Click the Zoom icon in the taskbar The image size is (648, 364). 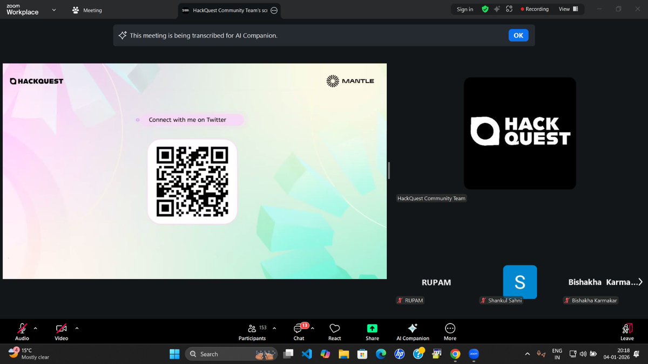[474, 354]
